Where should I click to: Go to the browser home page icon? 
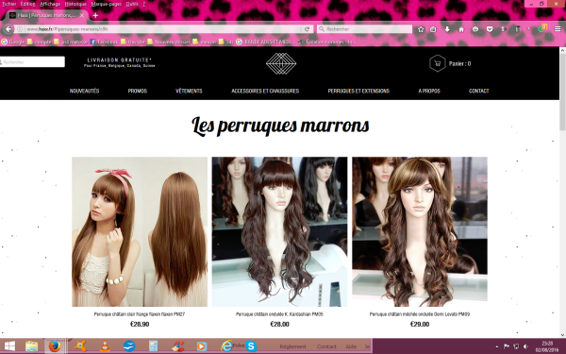(x=461, y=29)
